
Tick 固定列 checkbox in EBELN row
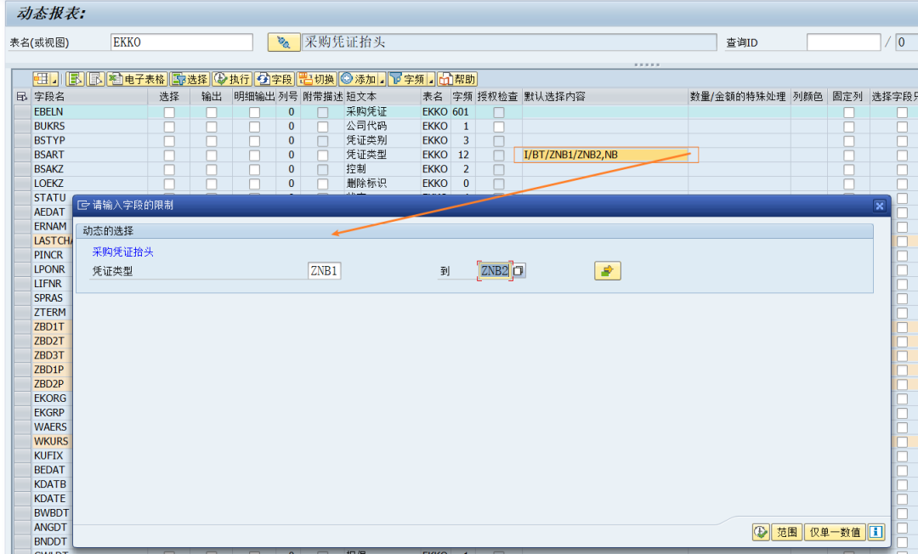[x=849, y=112]
